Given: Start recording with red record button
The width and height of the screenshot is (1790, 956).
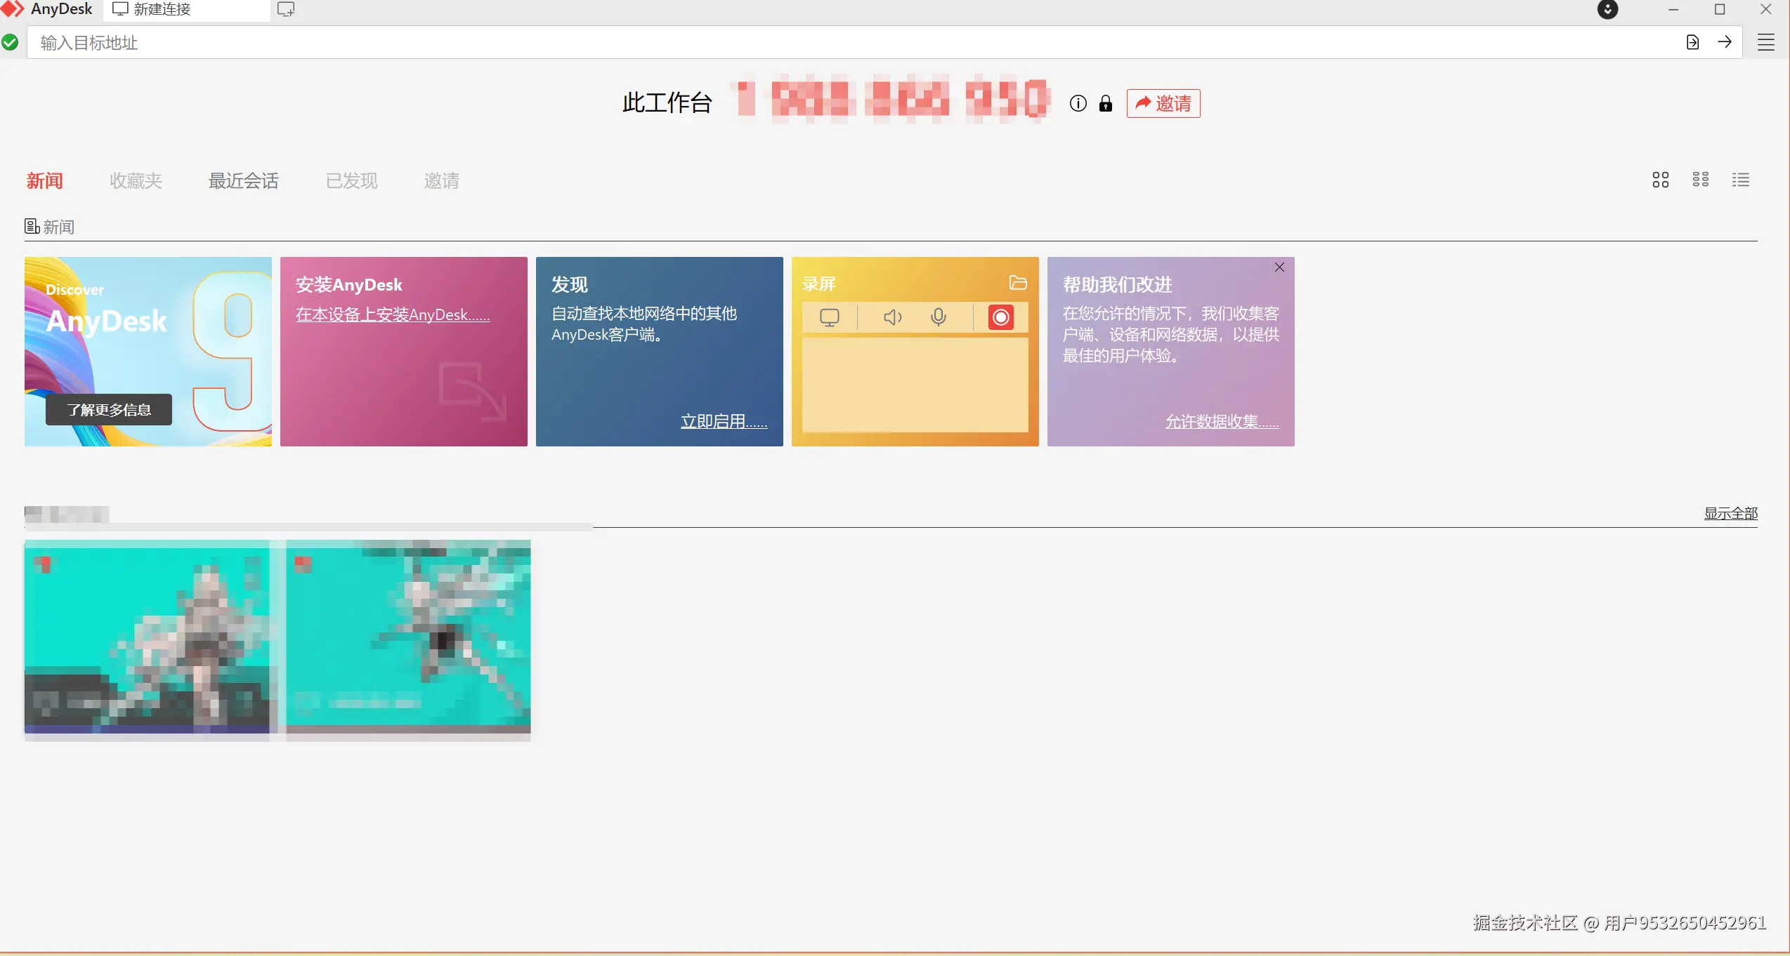Looking at the screenshot, I should pyautogui.click(x=1000, y=317).
